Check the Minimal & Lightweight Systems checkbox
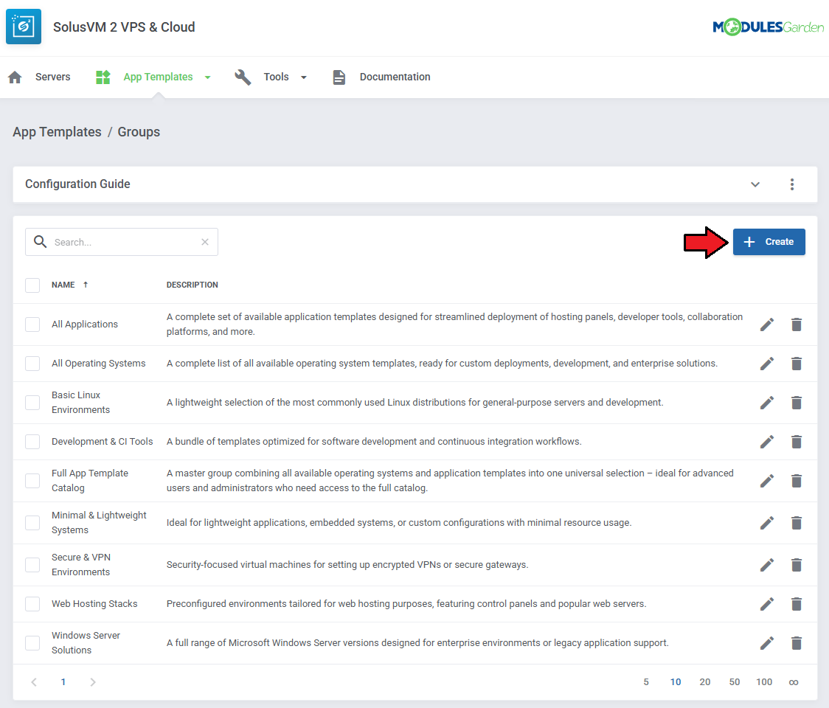The image size is (829, 708). [x=32, y=522]
